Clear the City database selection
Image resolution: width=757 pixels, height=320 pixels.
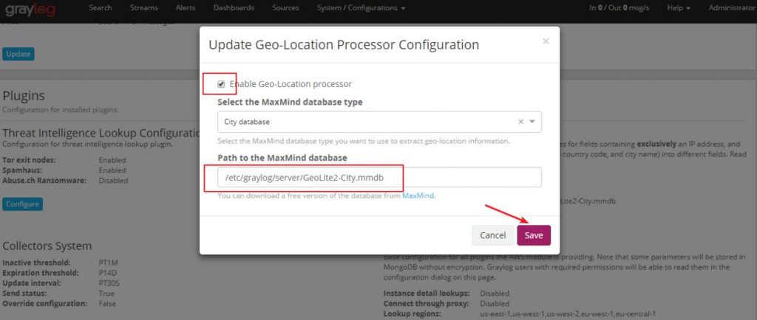(x=520, y=122)
